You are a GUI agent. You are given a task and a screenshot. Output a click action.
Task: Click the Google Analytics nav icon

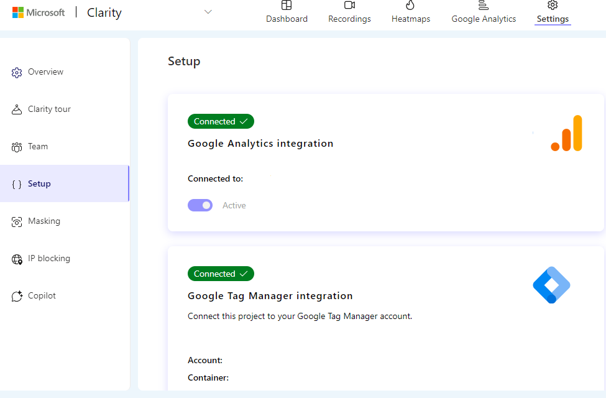click(x=484, y=5)
